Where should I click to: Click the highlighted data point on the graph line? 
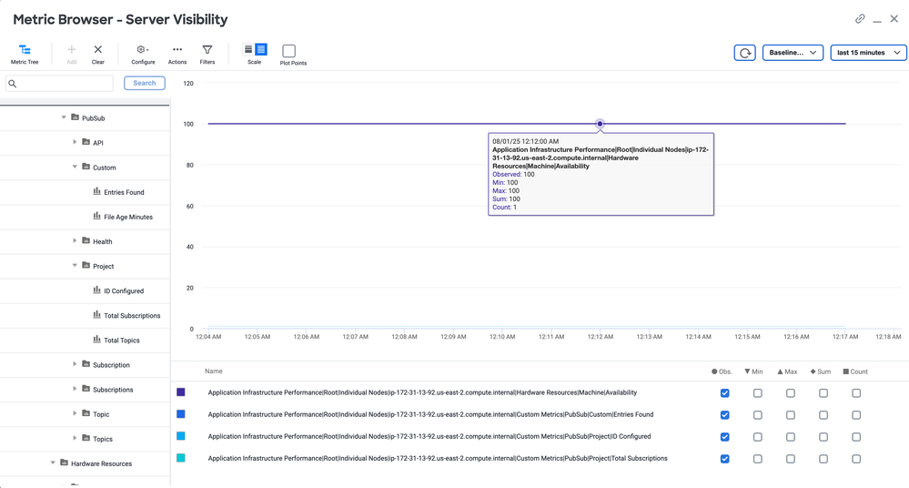[x=600, y=124]
